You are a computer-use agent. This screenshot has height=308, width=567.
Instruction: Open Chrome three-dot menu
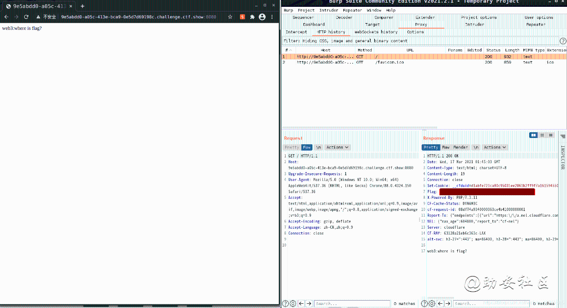pyautogui.click(x=272, y=17)
